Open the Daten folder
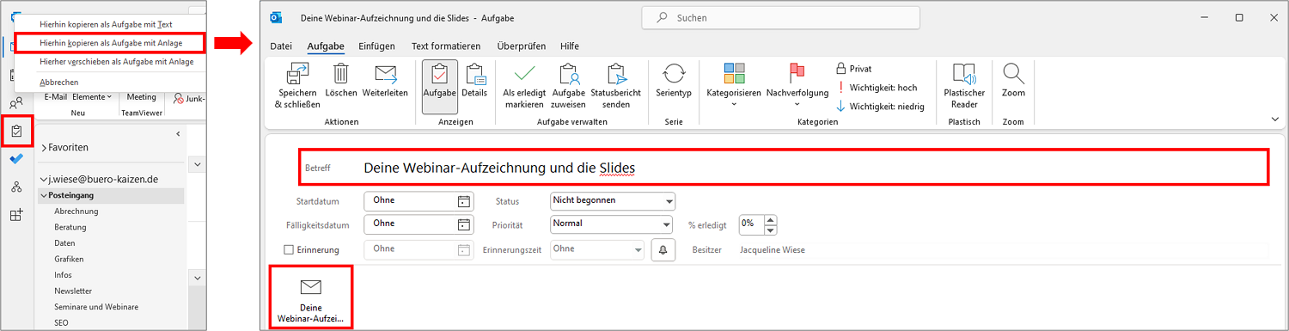The height and width of the screenshot is (331, 1289). coord(65,243)
